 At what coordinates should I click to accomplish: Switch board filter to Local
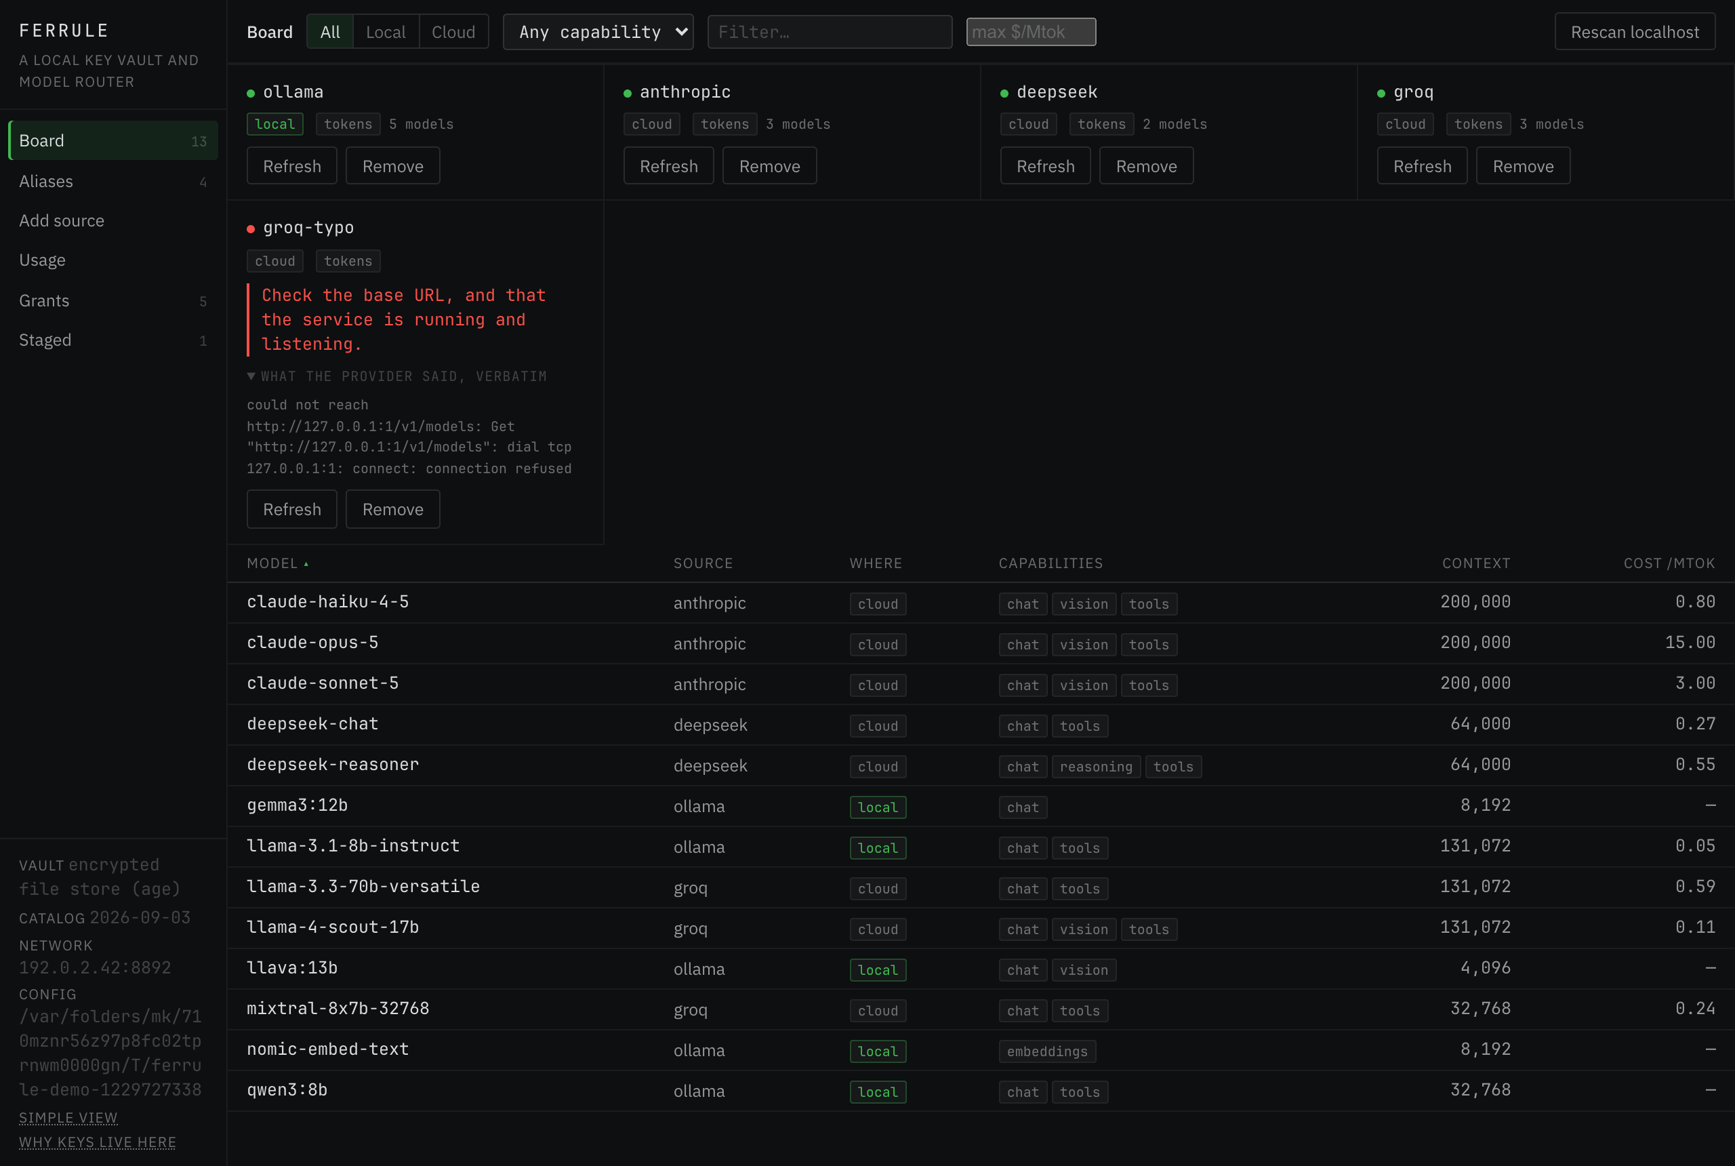[x=386, y=32]
